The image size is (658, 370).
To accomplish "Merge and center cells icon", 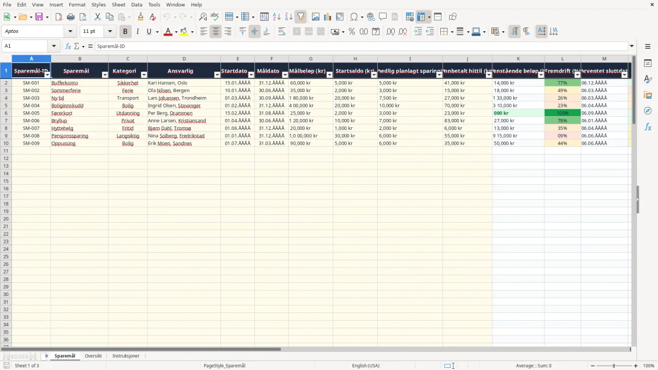I will 297,32.
